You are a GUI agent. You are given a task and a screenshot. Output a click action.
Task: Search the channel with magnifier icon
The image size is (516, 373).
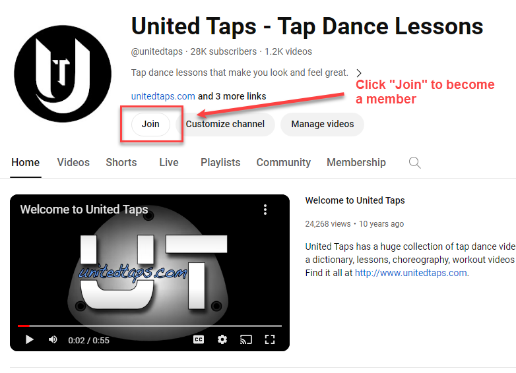pos(414,163)
